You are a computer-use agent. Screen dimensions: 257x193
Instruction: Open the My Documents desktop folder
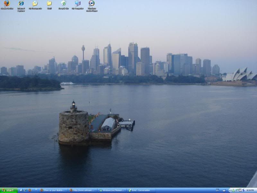click(x=35, y=5)
